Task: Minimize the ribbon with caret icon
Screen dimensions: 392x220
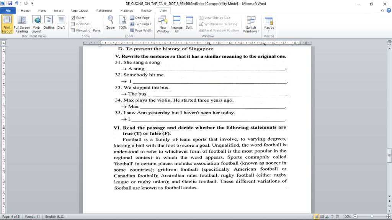Action: click(x=382, y=11)
